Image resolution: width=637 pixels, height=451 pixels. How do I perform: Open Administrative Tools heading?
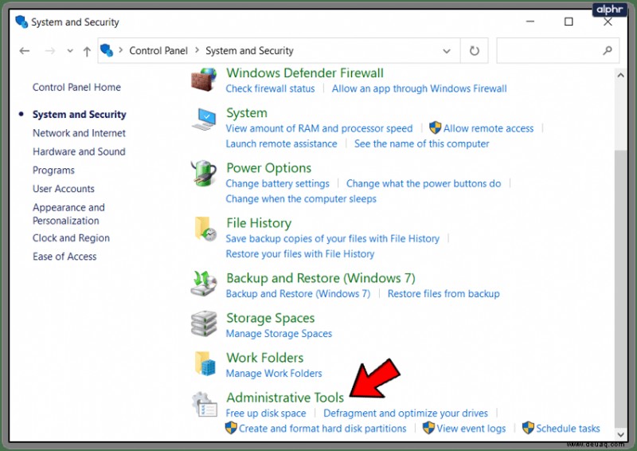(285, 398)
